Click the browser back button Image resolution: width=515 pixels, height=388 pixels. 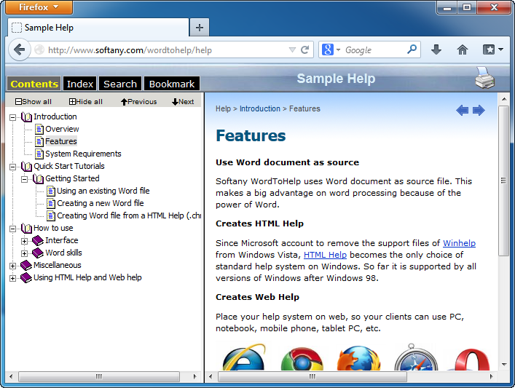point(18,50)
